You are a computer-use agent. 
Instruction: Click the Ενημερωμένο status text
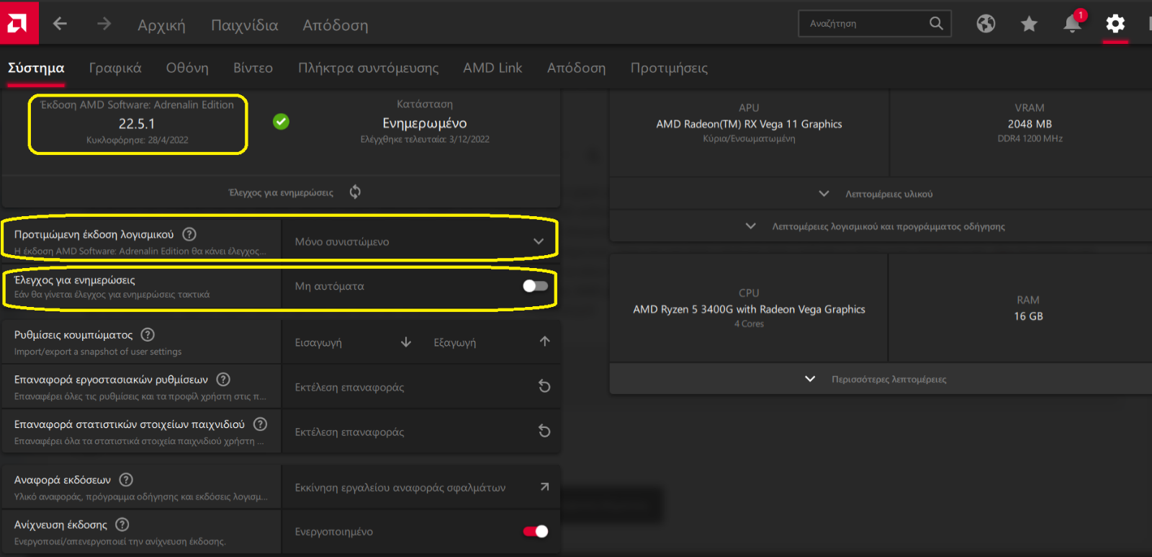[x=425, y=123]
